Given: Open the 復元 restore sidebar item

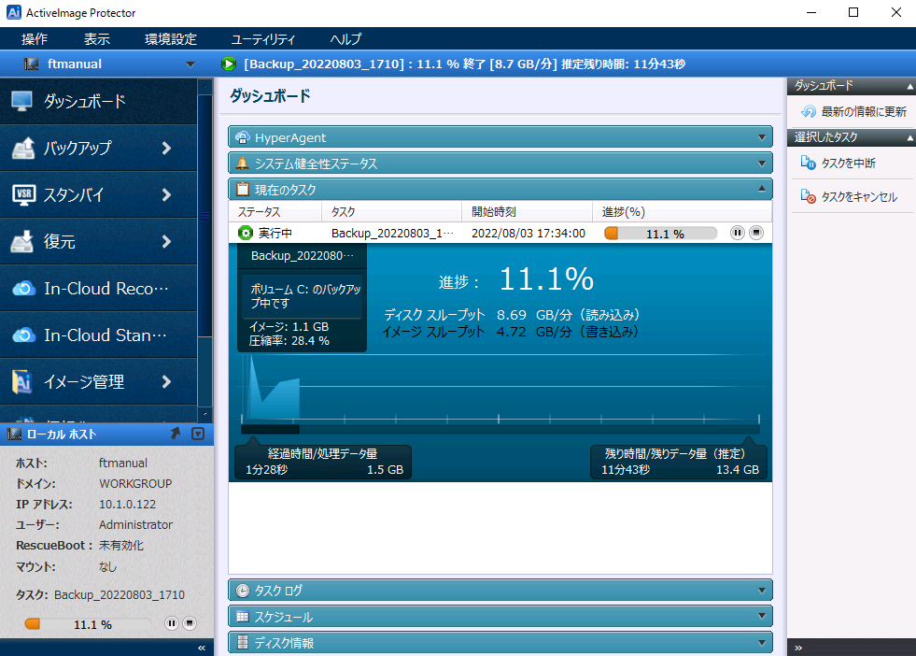Looking at the screenshot, I should click(98, 241).
